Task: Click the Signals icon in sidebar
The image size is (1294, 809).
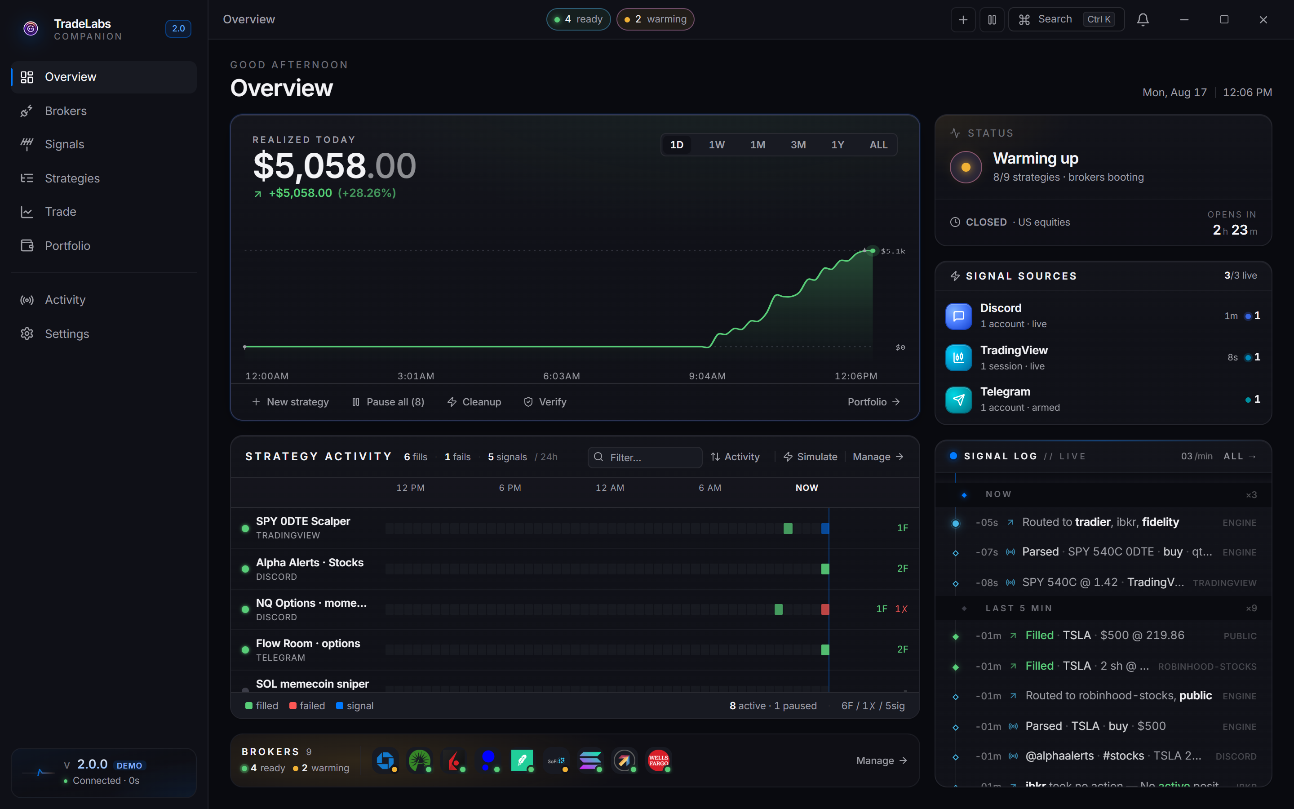Action: 27,144
